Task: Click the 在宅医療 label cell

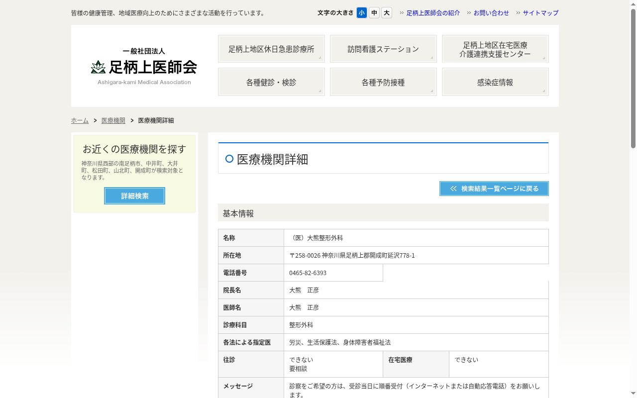Action: tap(416, 364)
